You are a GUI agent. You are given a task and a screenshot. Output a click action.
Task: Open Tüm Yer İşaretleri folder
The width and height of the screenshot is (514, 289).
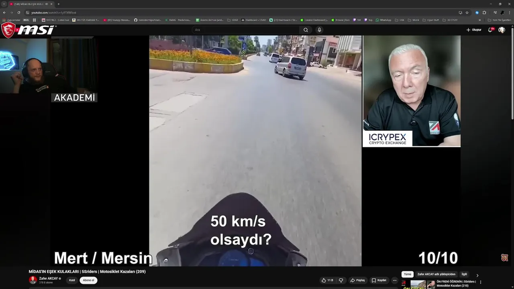(499, 20)
